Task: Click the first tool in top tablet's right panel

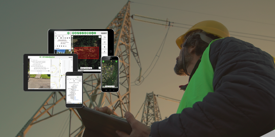Action: tap(104, 37)
